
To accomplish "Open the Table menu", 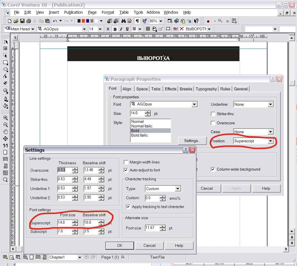I will pos(124,13).
